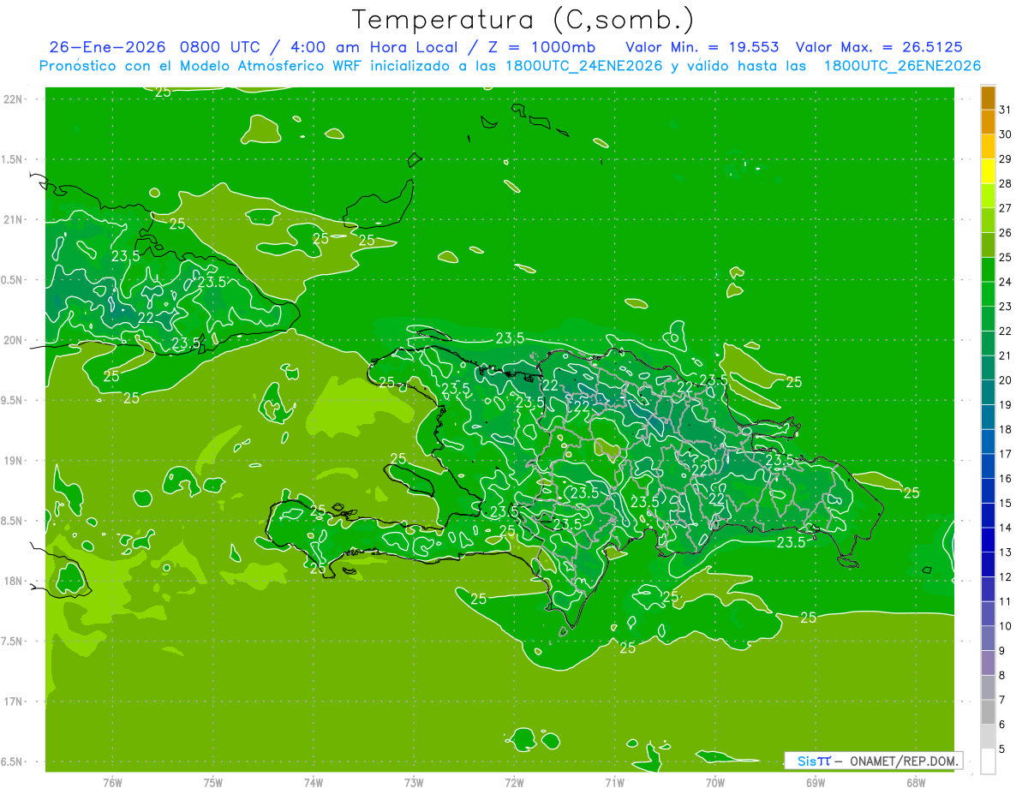1028x794 pixels.
Task: Click the colorbar label '20'
Action: pyautogui.click(x=1005, y=380)
